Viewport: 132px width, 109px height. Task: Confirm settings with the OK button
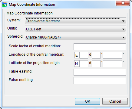(87, 101)
